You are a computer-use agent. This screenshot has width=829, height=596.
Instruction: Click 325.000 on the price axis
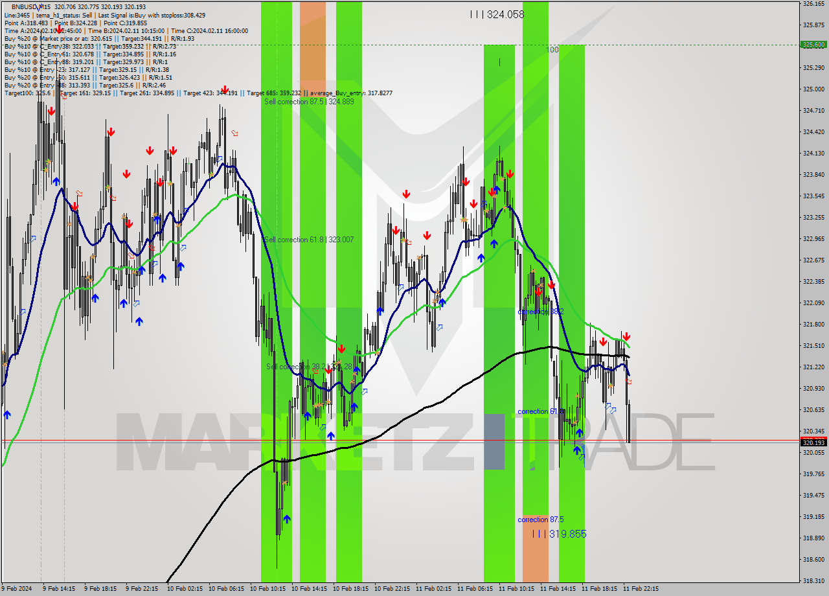click(813, 89)
